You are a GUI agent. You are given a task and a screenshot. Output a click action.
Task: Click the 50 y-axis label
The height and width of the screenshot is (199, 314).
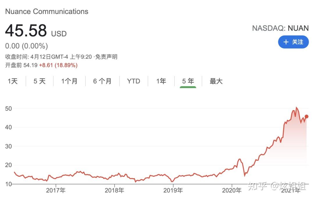[x=9, y=109]
